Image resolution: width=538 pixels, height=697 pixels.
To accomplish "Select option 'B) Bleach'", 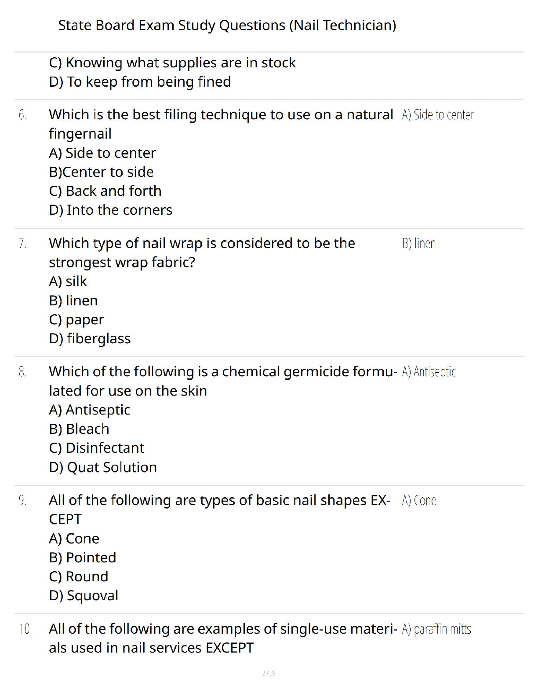I will point(79,429).
